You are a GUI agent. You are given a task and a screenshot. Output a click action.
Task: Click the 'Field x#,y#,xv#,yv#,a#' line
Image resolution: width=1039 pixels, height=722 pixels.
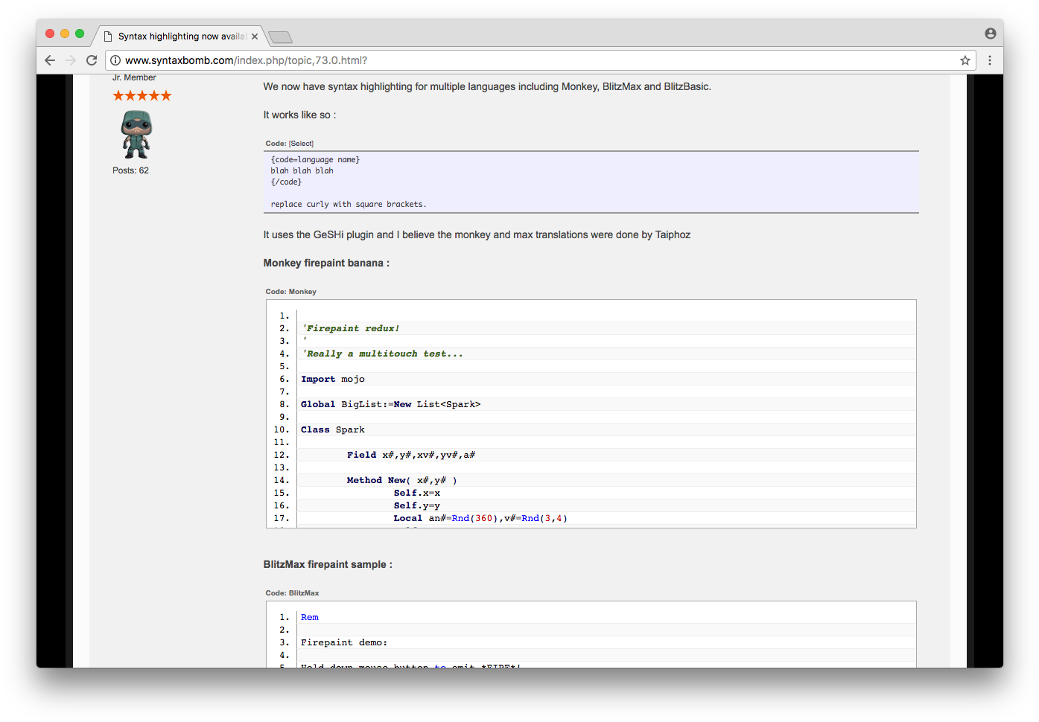coord(411,455)
